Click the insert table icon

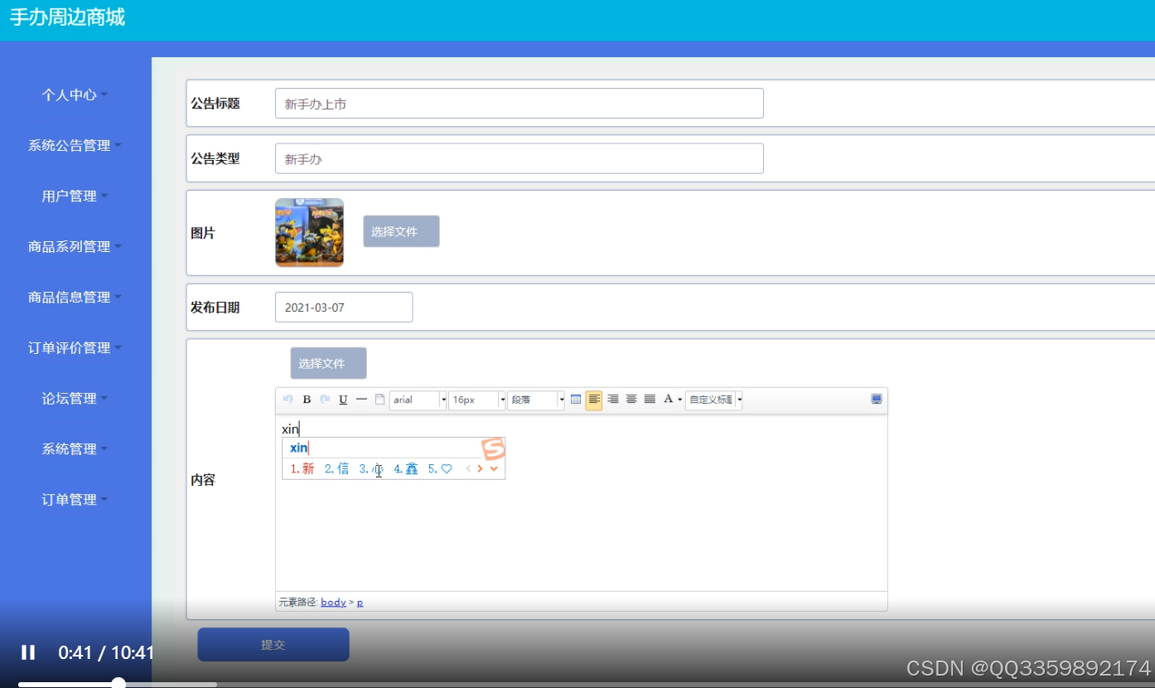click(576, 400)
